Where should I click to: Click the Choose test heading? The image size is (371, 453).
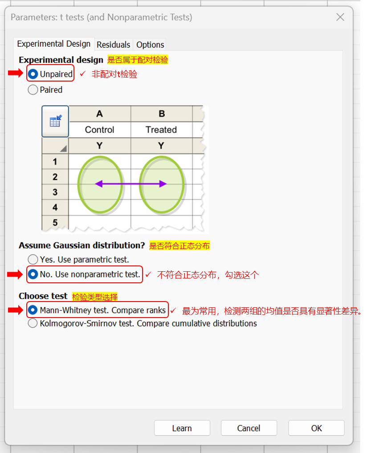coord(43,296)
